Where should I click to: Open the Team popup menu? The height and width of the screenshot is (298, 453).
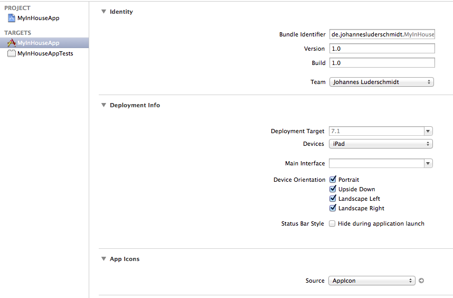tap(382, 82)
